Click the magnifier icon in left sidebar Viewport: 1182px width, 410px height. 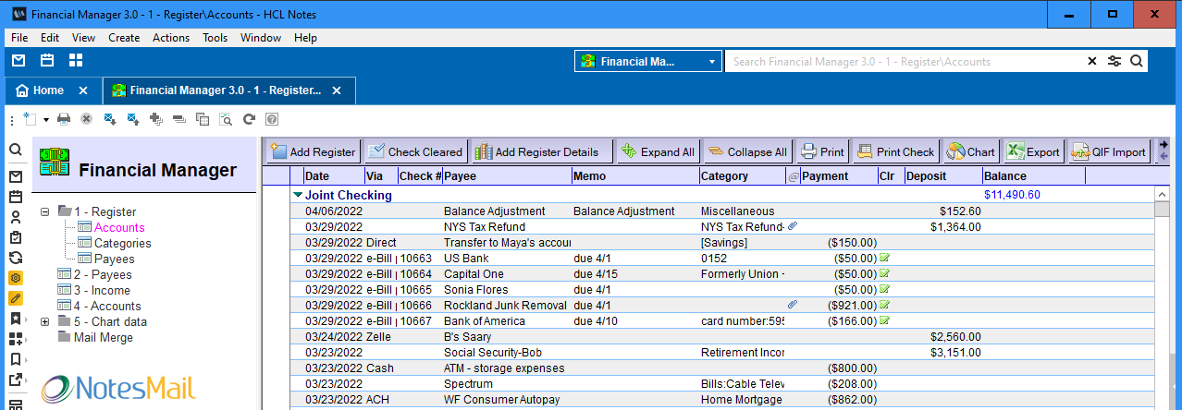coord(16,150)
